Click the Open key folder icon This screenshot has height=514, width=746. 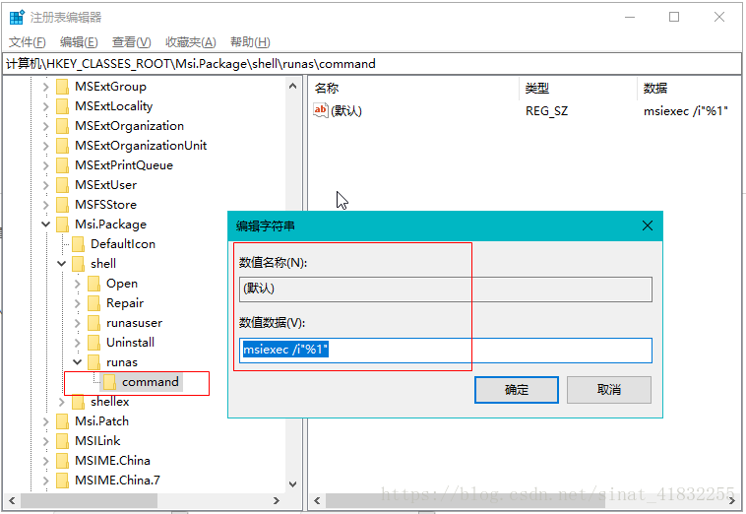coord(93,284)
